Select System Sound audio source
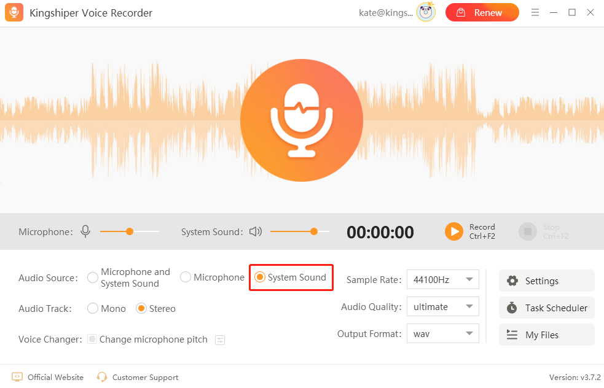Viewport: 604px width, 388px height. click(x=260, y=277)
